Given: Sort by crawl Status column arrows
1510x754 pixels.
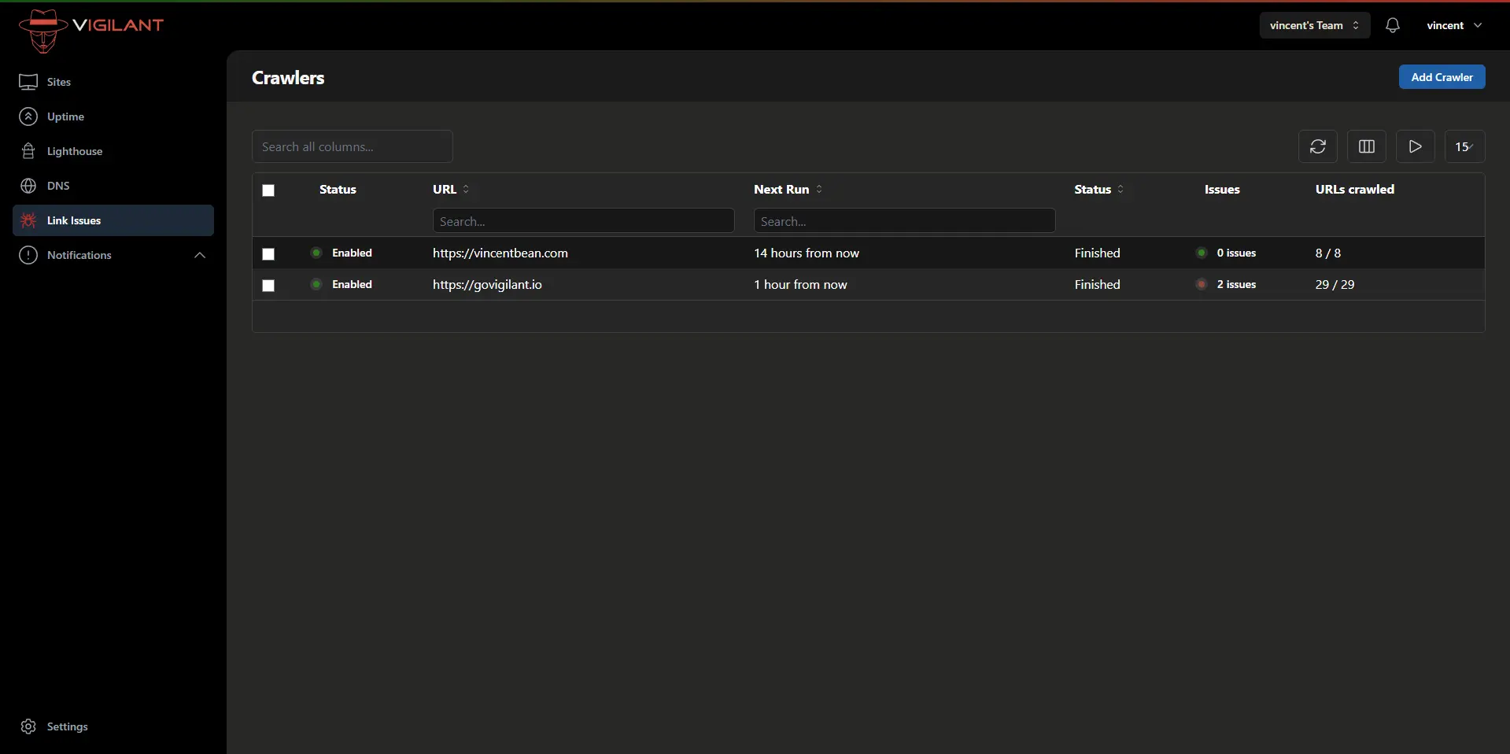Looking at the screenshot, I should 1121,189.
